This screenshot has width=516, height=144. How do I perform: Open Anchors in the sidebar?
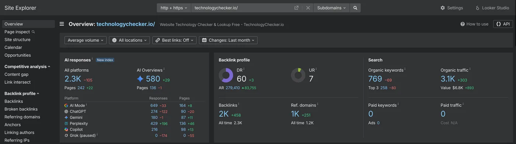[x=13, y=124]
